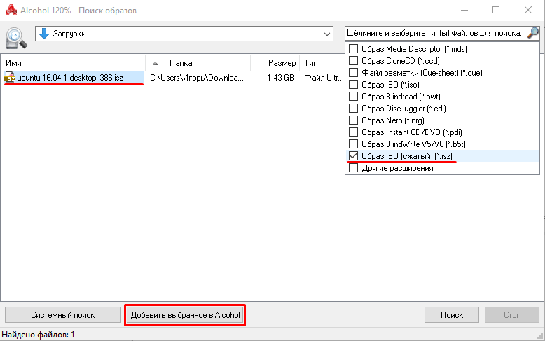Click the disc search magnifier icon
The image size is (545, 341).
(16, 38)
